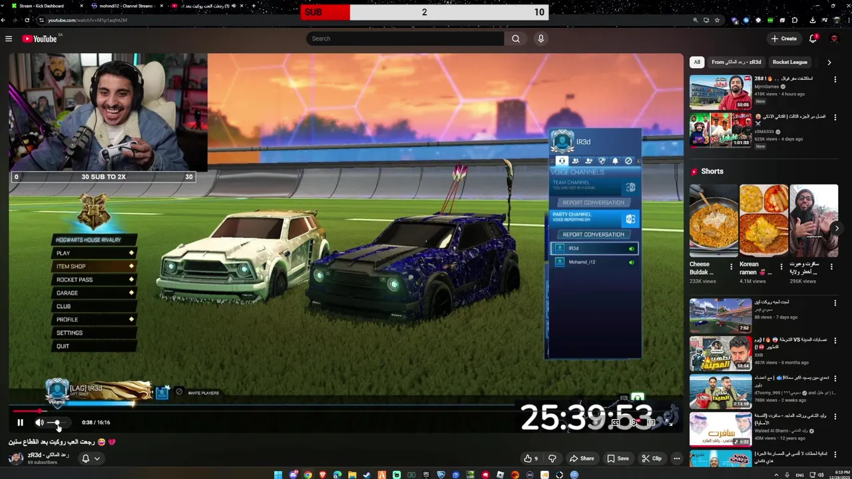Dislike the video with thumbs down
Screen dimensions: 852x479
click(x=552, y=458)
